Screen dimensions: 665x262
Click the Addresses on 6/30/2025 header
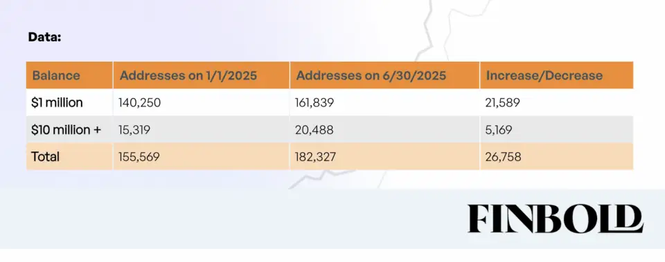(x=371, y=75)
